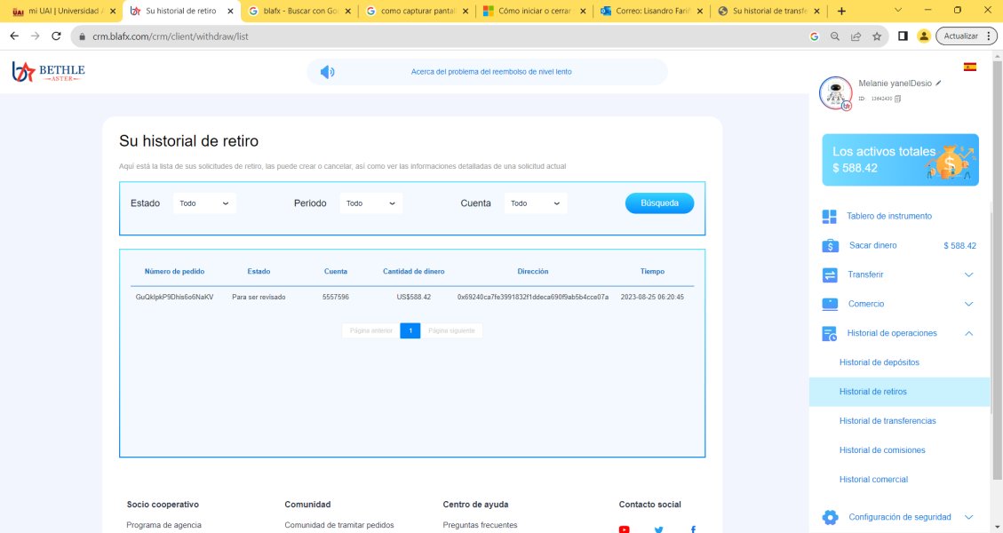Click the Tablero de instrumento dashboard icon

pyautogui.click(x=830, y=217)
